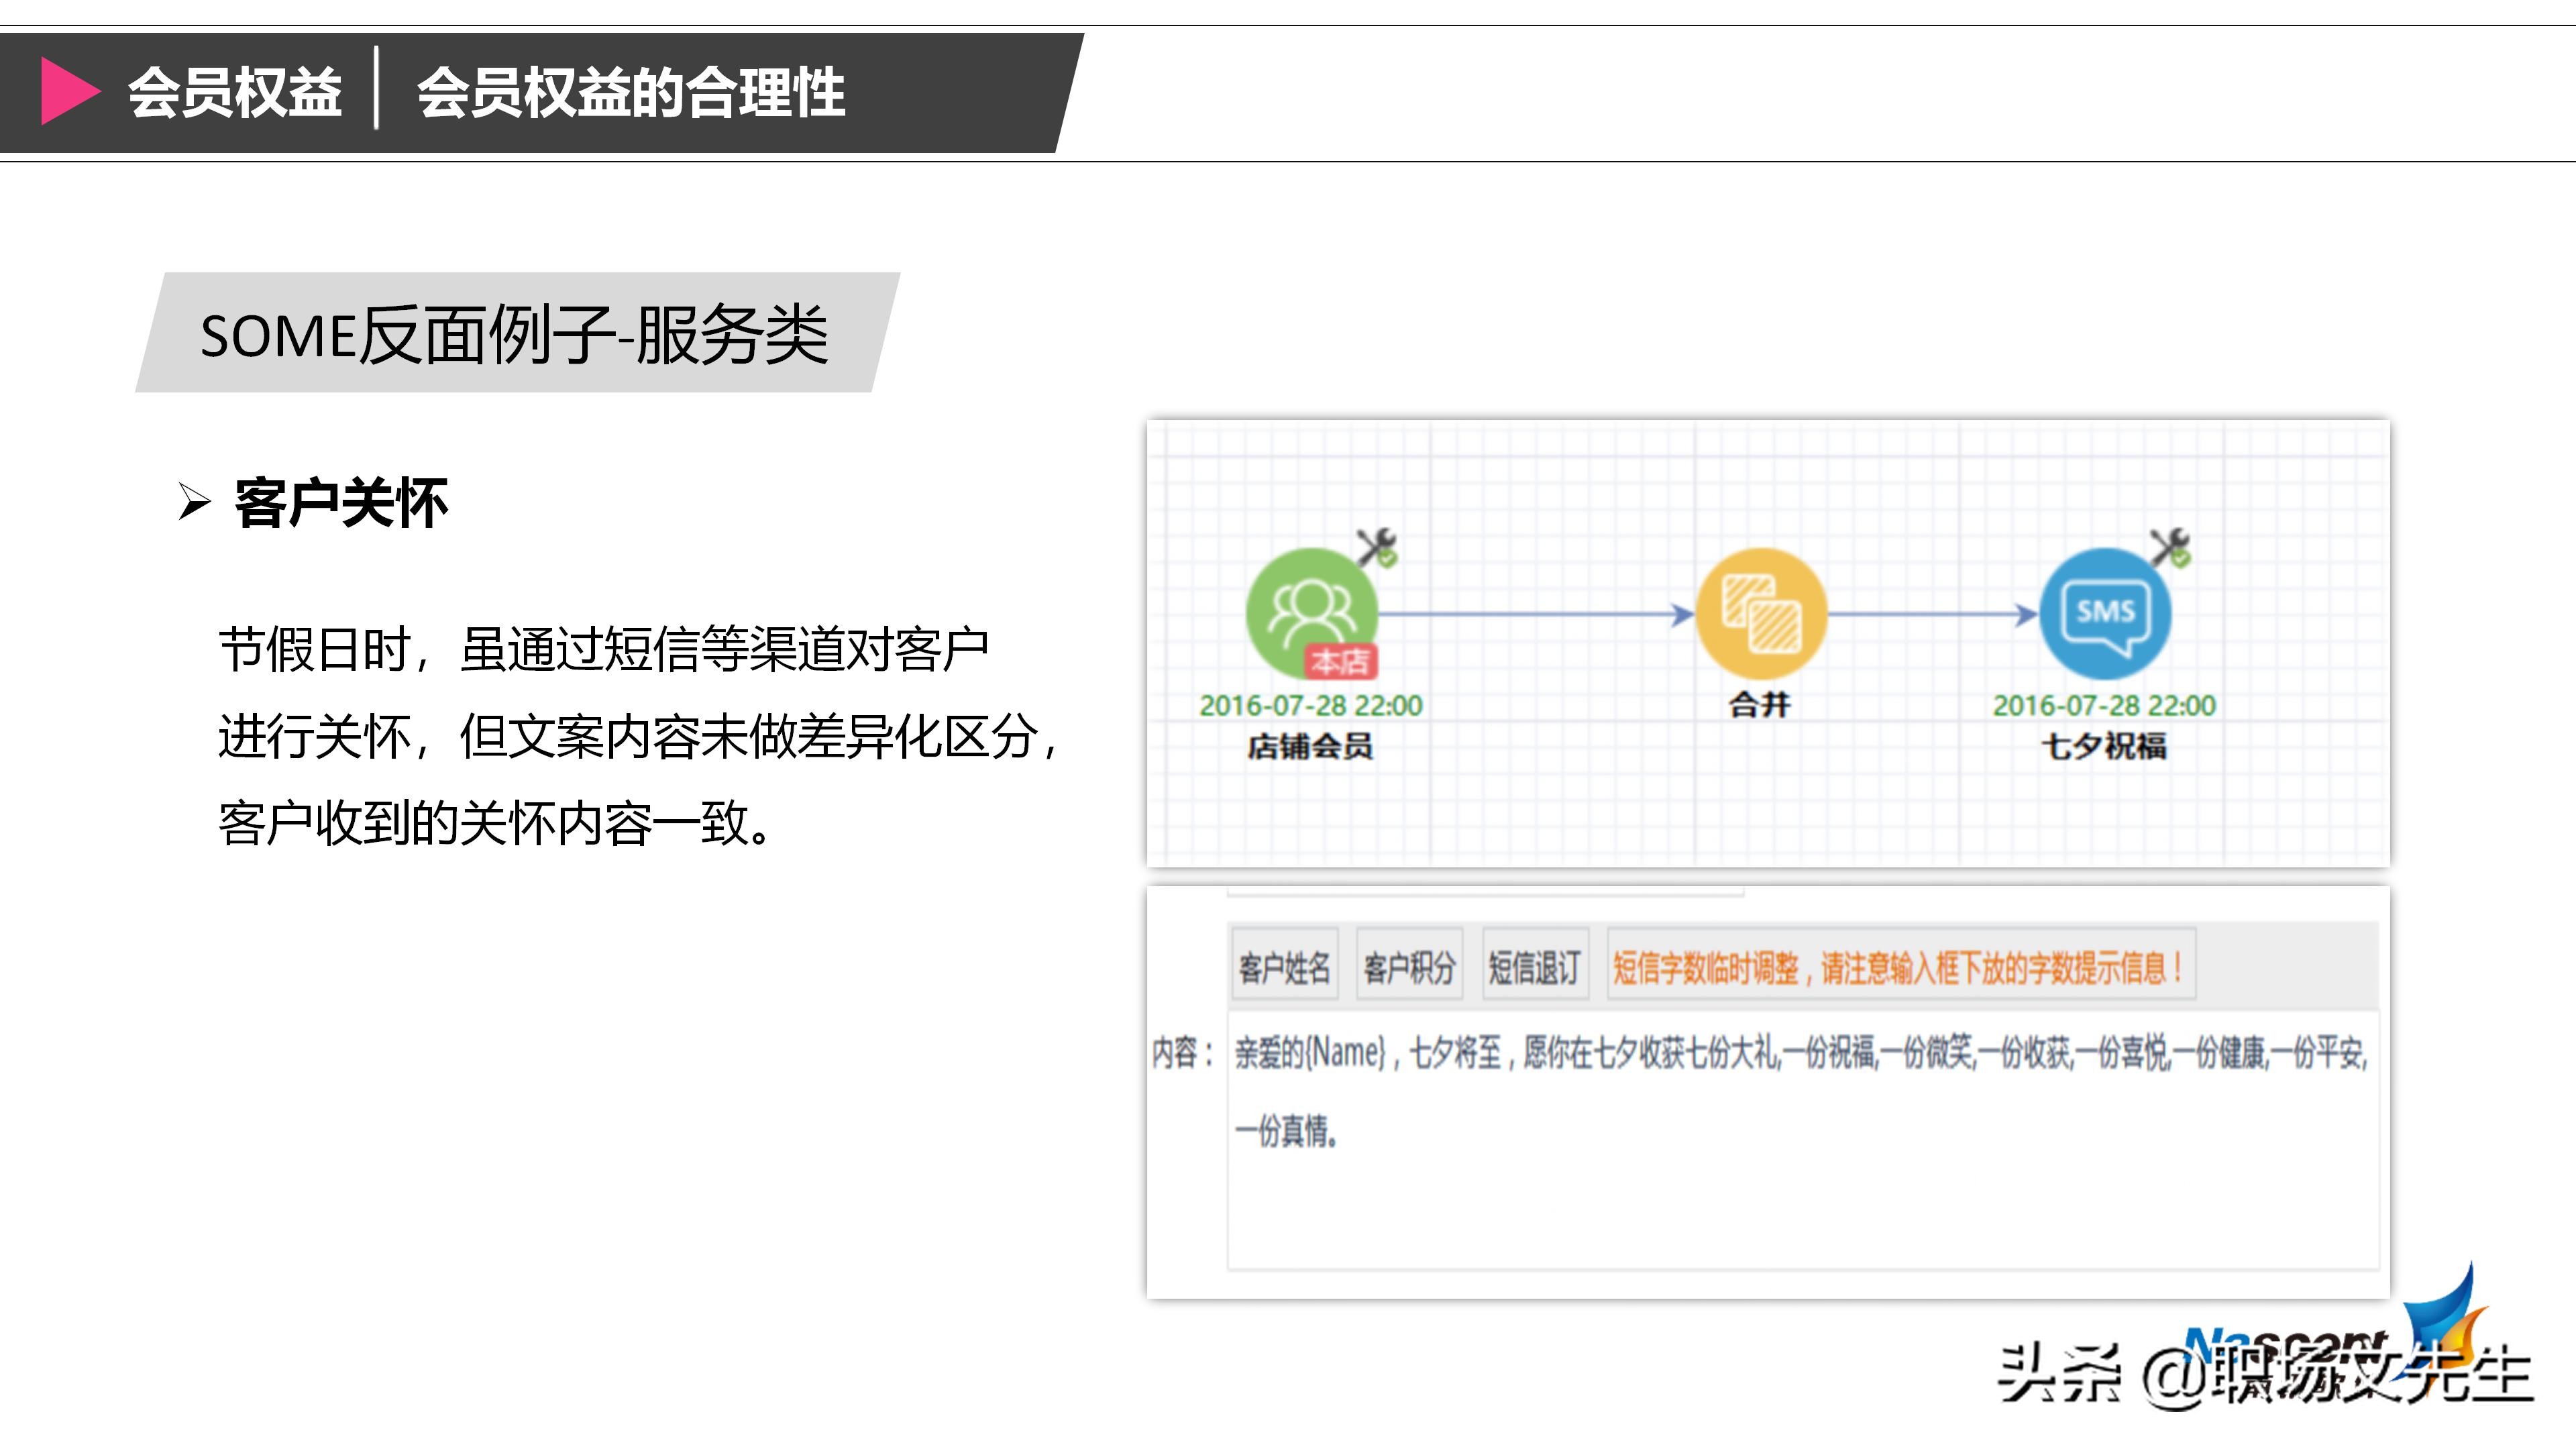Viewport: 2576px width, 1449px height.
Task: Click the 客户关怀 heading
Action: 340,502
